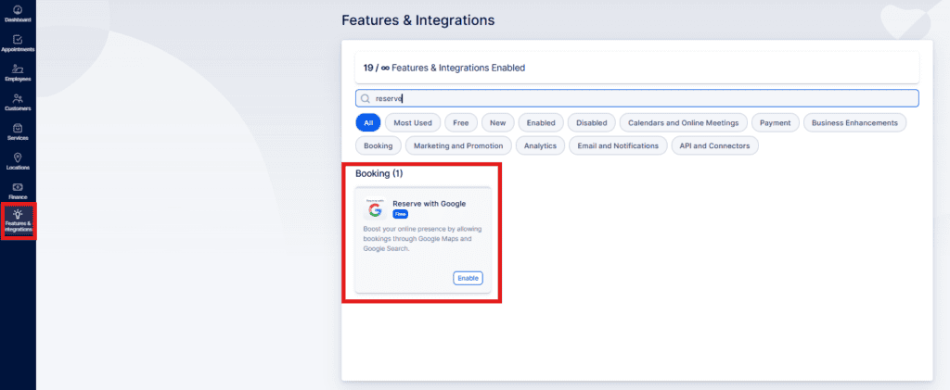Filter by Free features
The width and height of the screenshot is (950, 390).
(461, 123)
